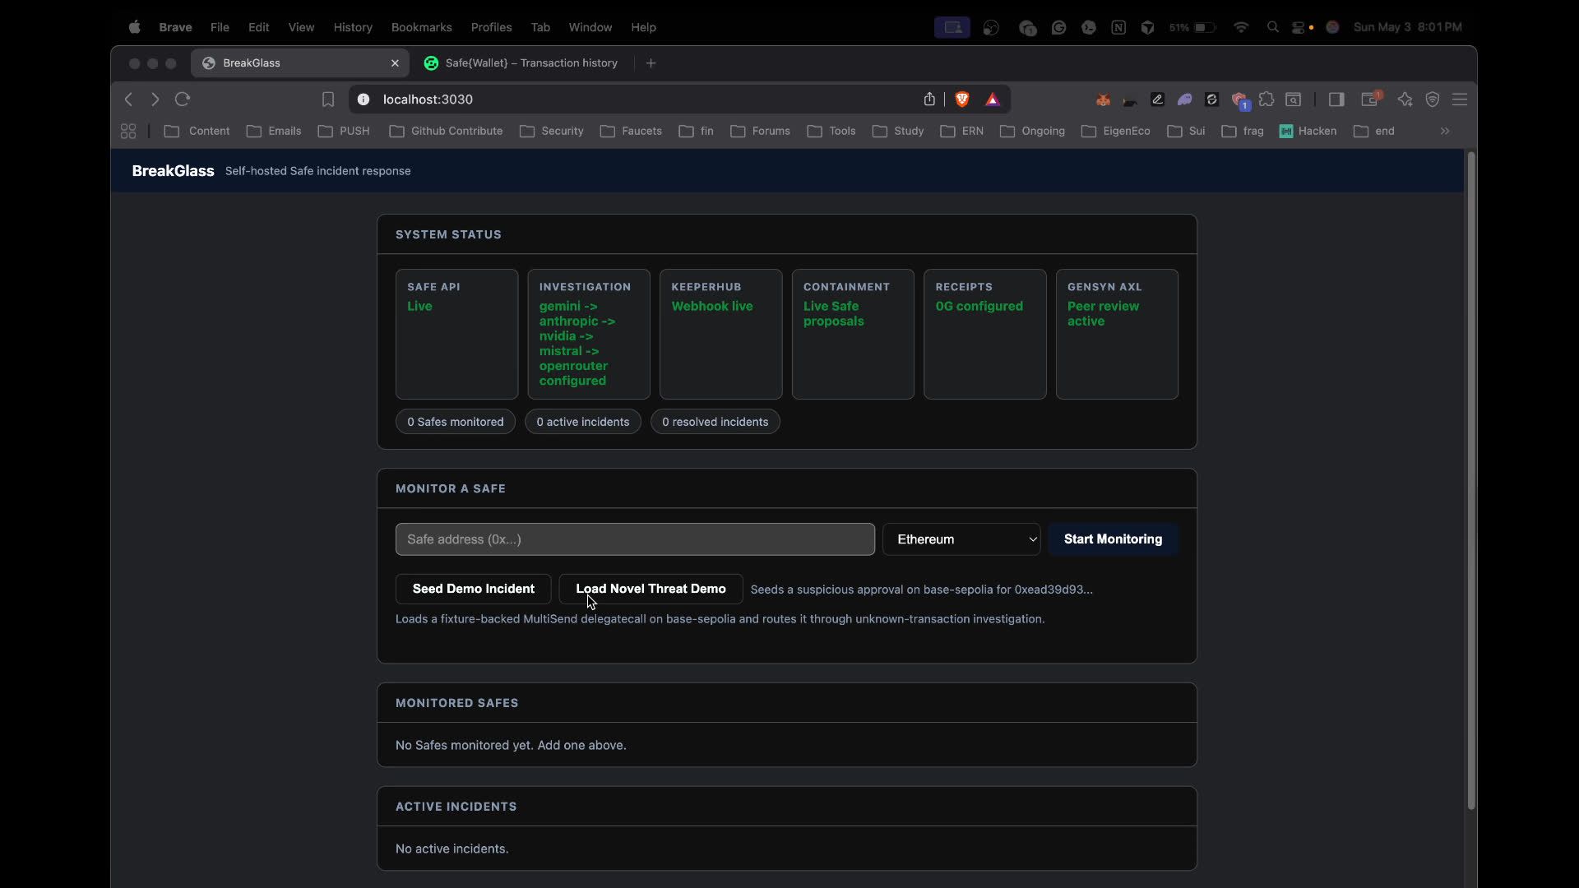This screenshot has height=888, width=1579.
Task: Open the Faucets bookmarks folder
Action: click(631, 131)
